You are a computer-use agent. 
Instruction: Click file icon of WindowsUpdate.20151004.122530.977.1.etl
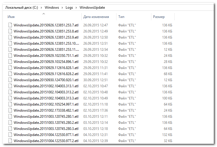pyautogui.click(x=10, y=135)
